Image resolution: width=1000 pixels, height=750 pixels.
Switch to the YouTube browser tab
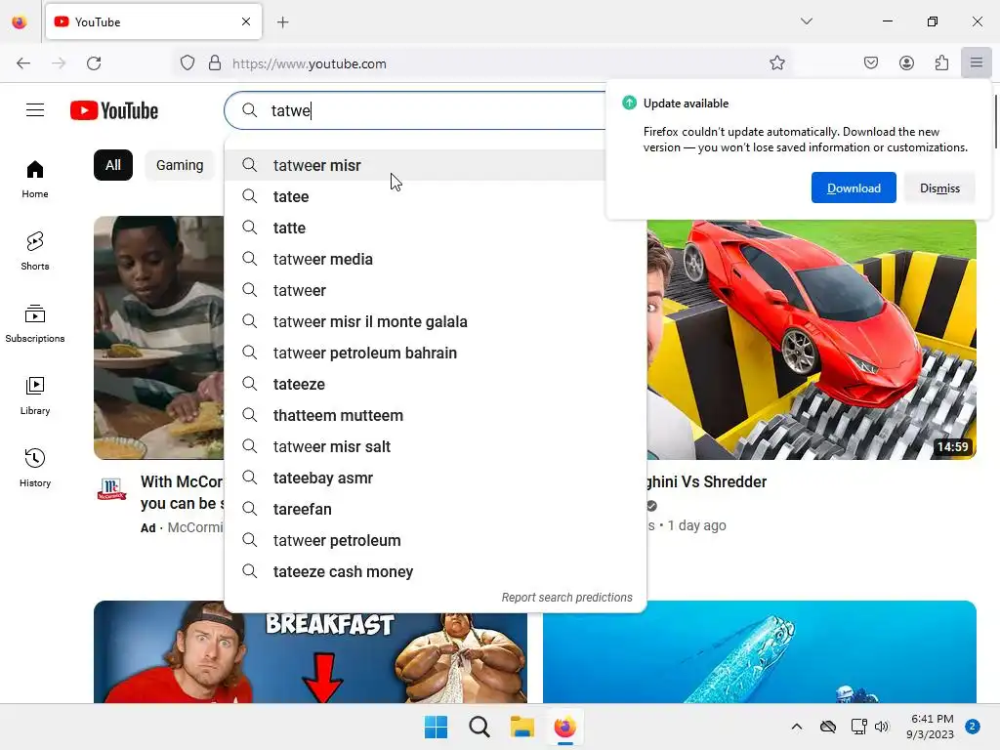(x=153, y=21)
